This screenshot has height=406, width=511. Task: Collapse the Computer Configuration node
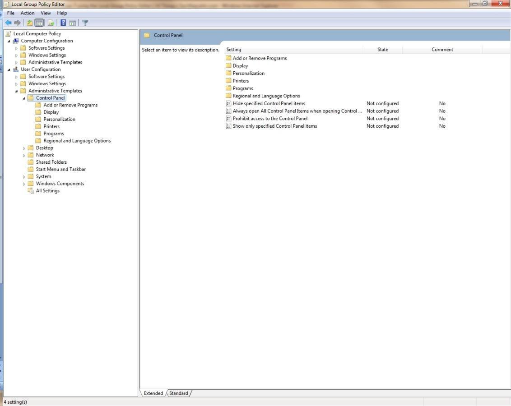click(x=9, y=41)
